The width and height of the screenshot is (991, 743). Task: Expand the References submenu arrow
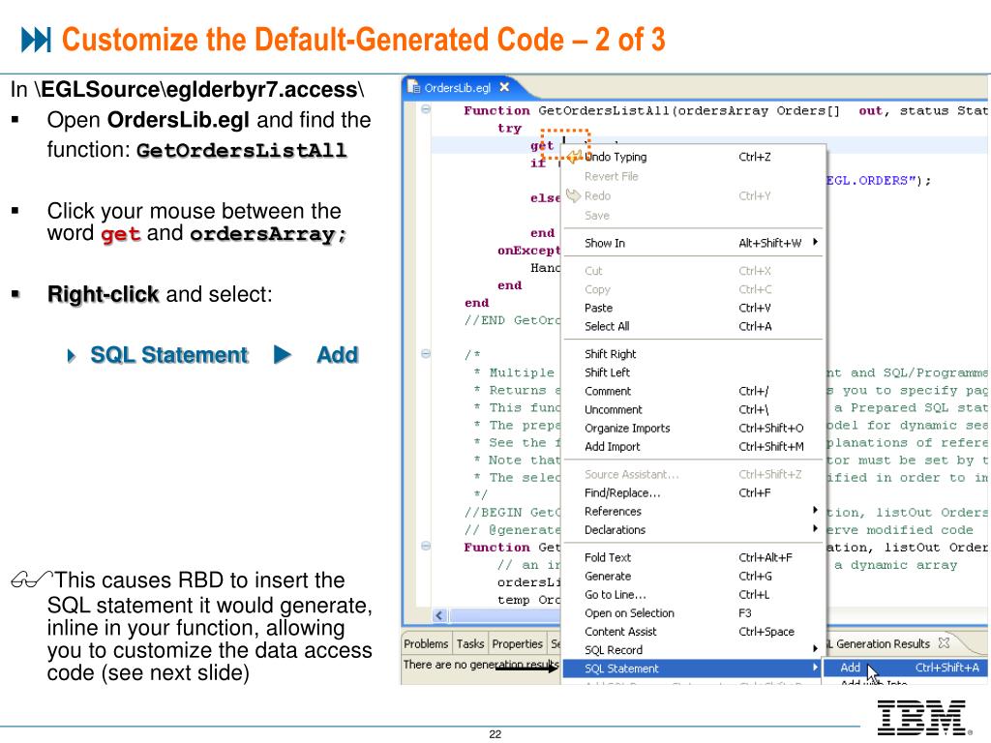[x=815, y=511]
